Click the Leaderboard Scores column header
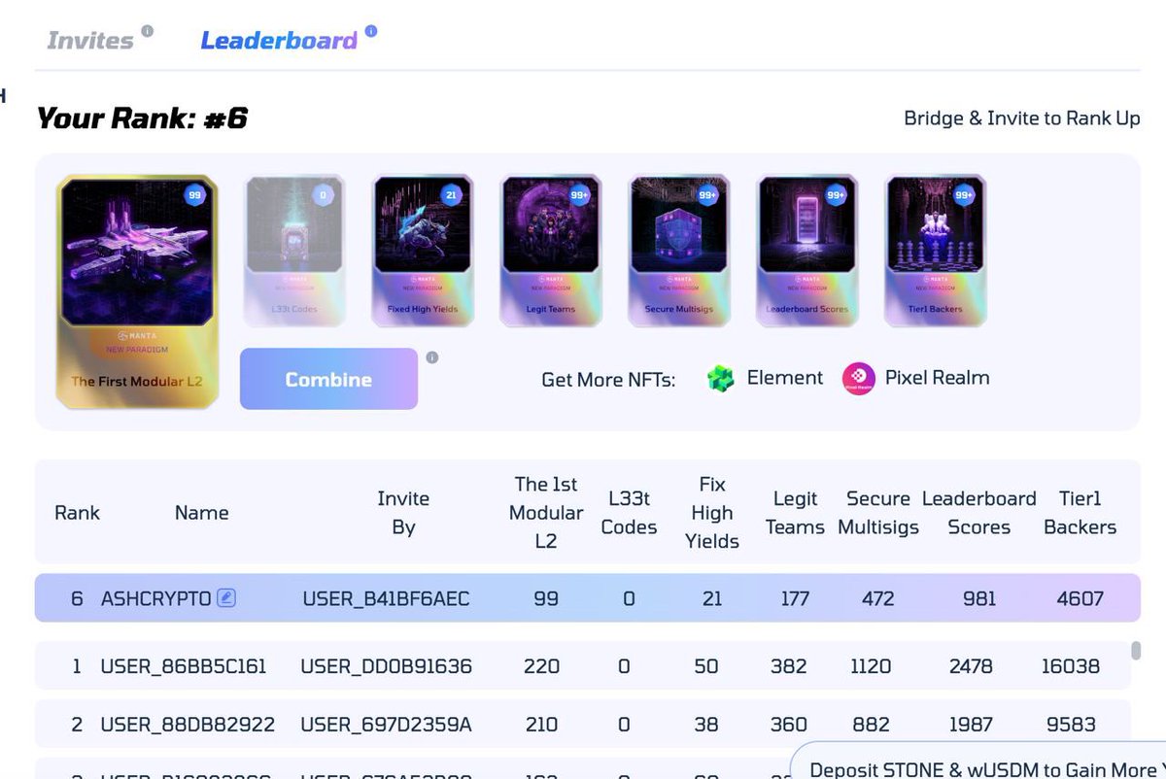The image size is (1166, 779). [978, 513]
